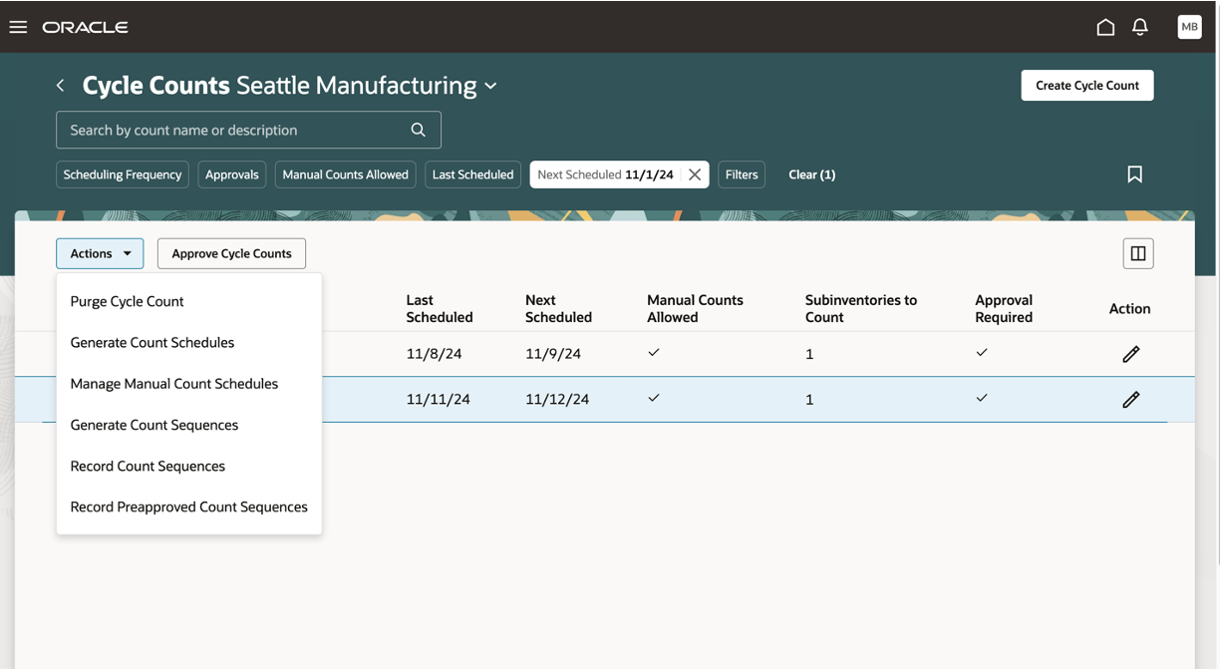Go to the Home page icon
This screenshot has width=1220, height=670.
coord(1105,27)
